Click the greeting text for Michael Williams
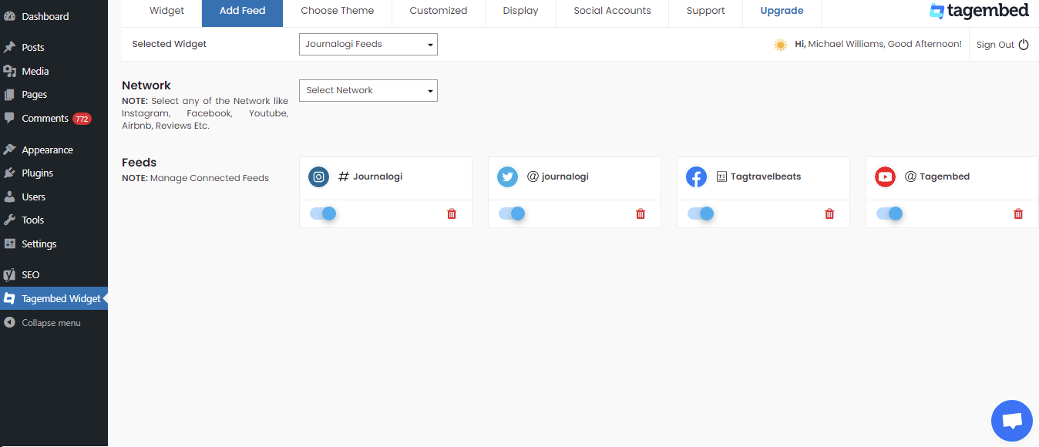This screenshot has width=1039, height=447. [879, 45]
